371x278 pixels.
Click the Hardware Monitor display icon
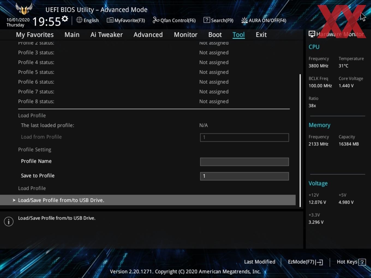coord(312,34)
